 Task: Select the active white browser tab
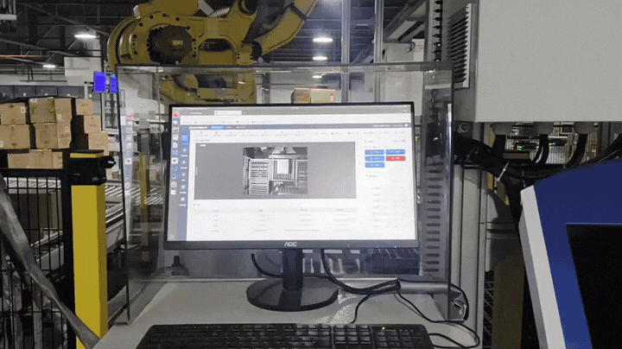coord(228,112)
